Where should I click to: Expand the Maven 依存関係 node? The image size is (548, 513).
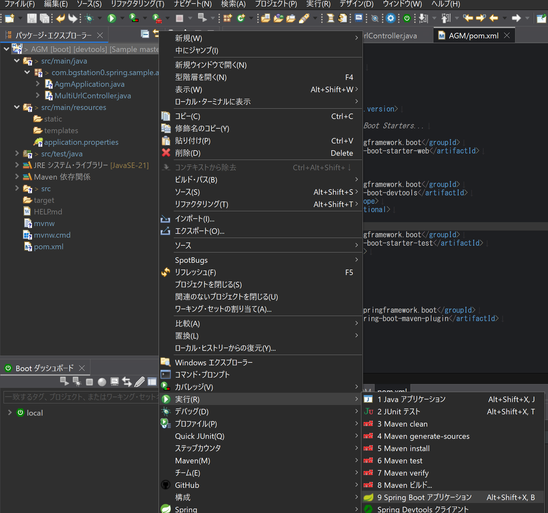point(17,176)
